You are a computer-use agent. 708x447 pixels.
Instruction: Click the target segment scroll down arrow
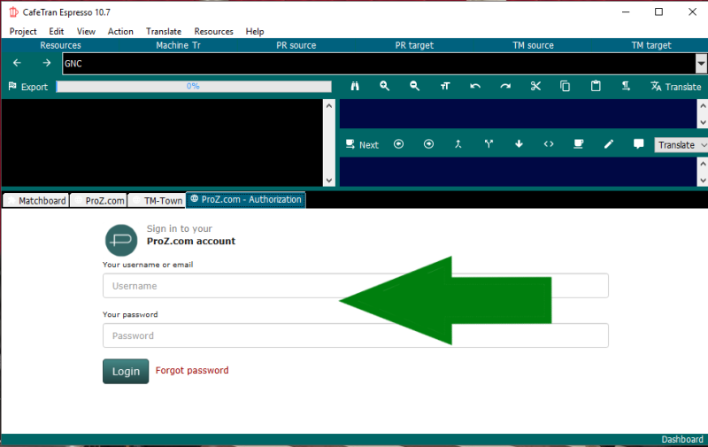(x=703, y=181)
